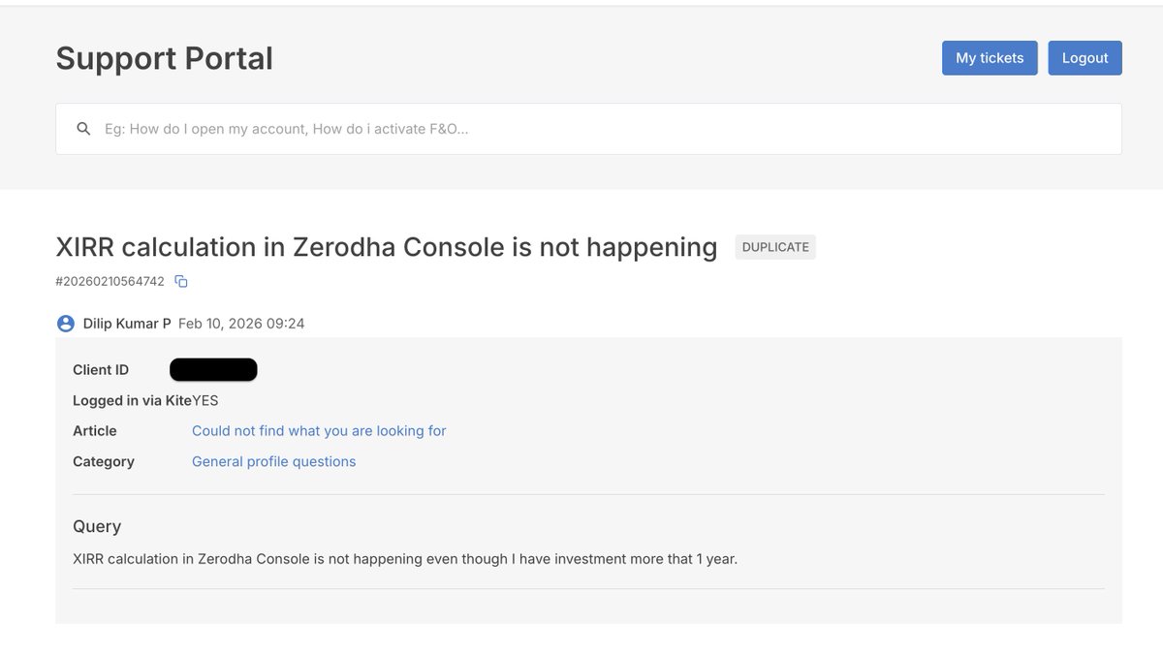Image resolution: width=1163 pixels, height=655 pixels.
Task: Click the Query section heading
Action: [97, 527]
